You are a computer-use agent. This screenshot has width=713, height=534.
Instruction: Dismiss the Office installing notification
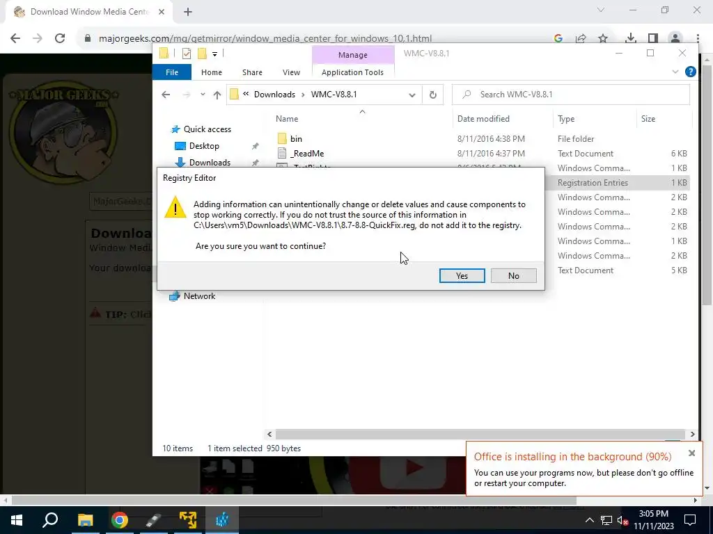[691, 453]
